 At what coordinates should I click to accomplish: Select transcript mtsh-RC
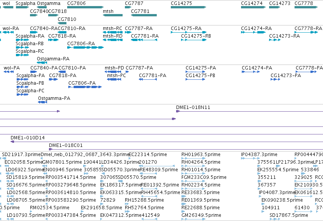tap(112, 28)
